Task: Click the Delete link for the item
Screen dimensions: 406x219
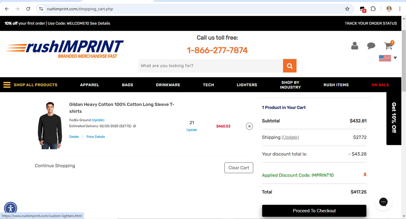Action: (x=74, y=137)
